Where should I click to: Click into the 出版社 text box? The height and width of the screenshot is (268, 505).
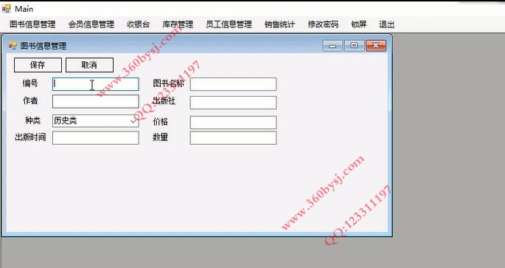point(233,103)
